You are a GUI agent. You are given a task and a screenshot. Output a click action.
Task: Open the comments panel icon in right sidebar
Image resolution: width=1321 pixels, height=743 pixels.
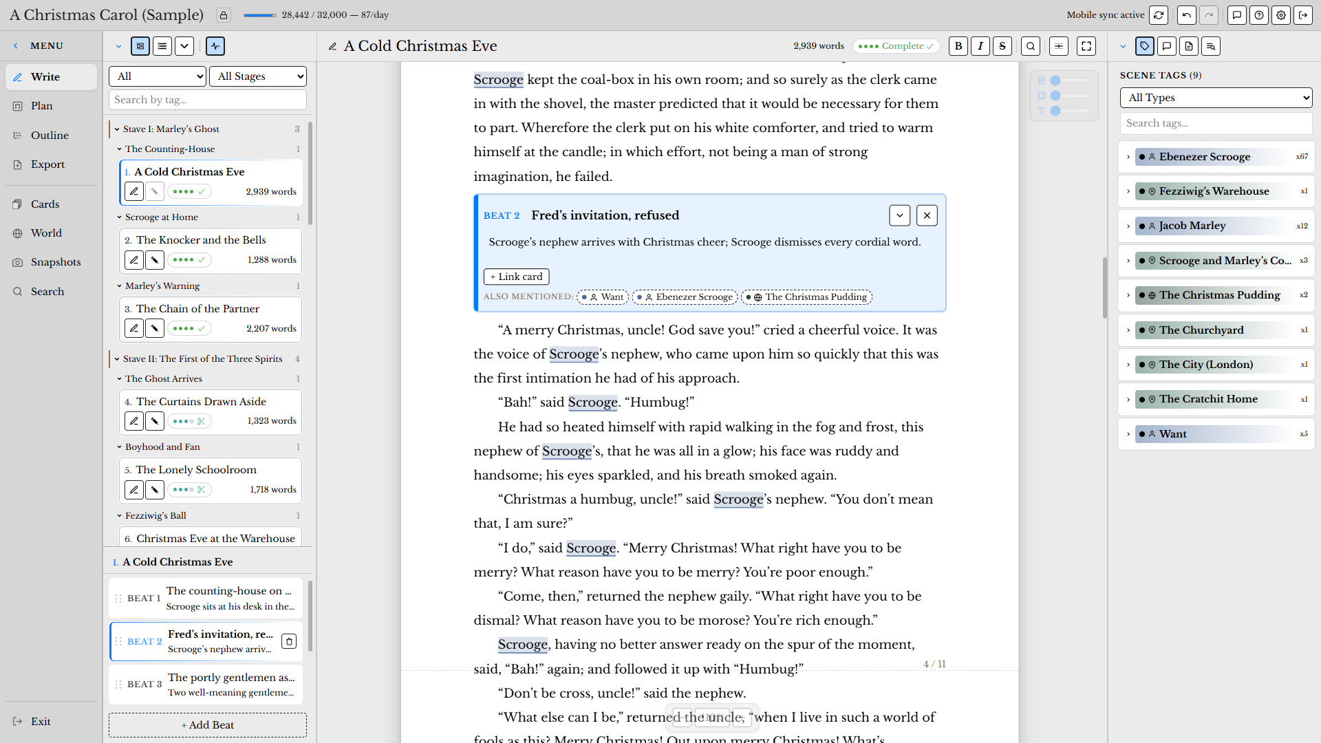point(1167,46)
